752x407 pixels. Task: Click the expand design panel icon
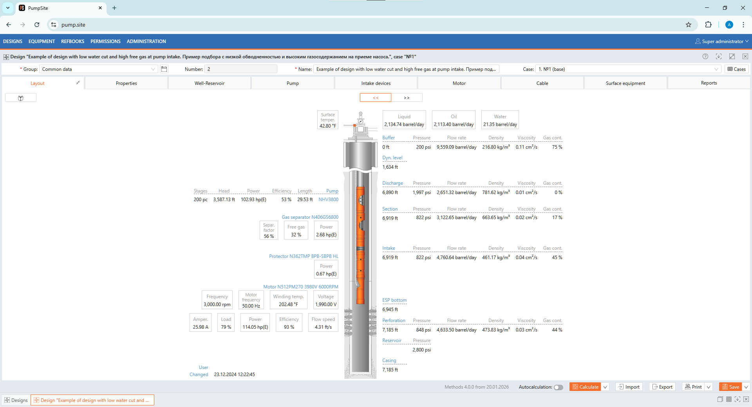point(732,56)
